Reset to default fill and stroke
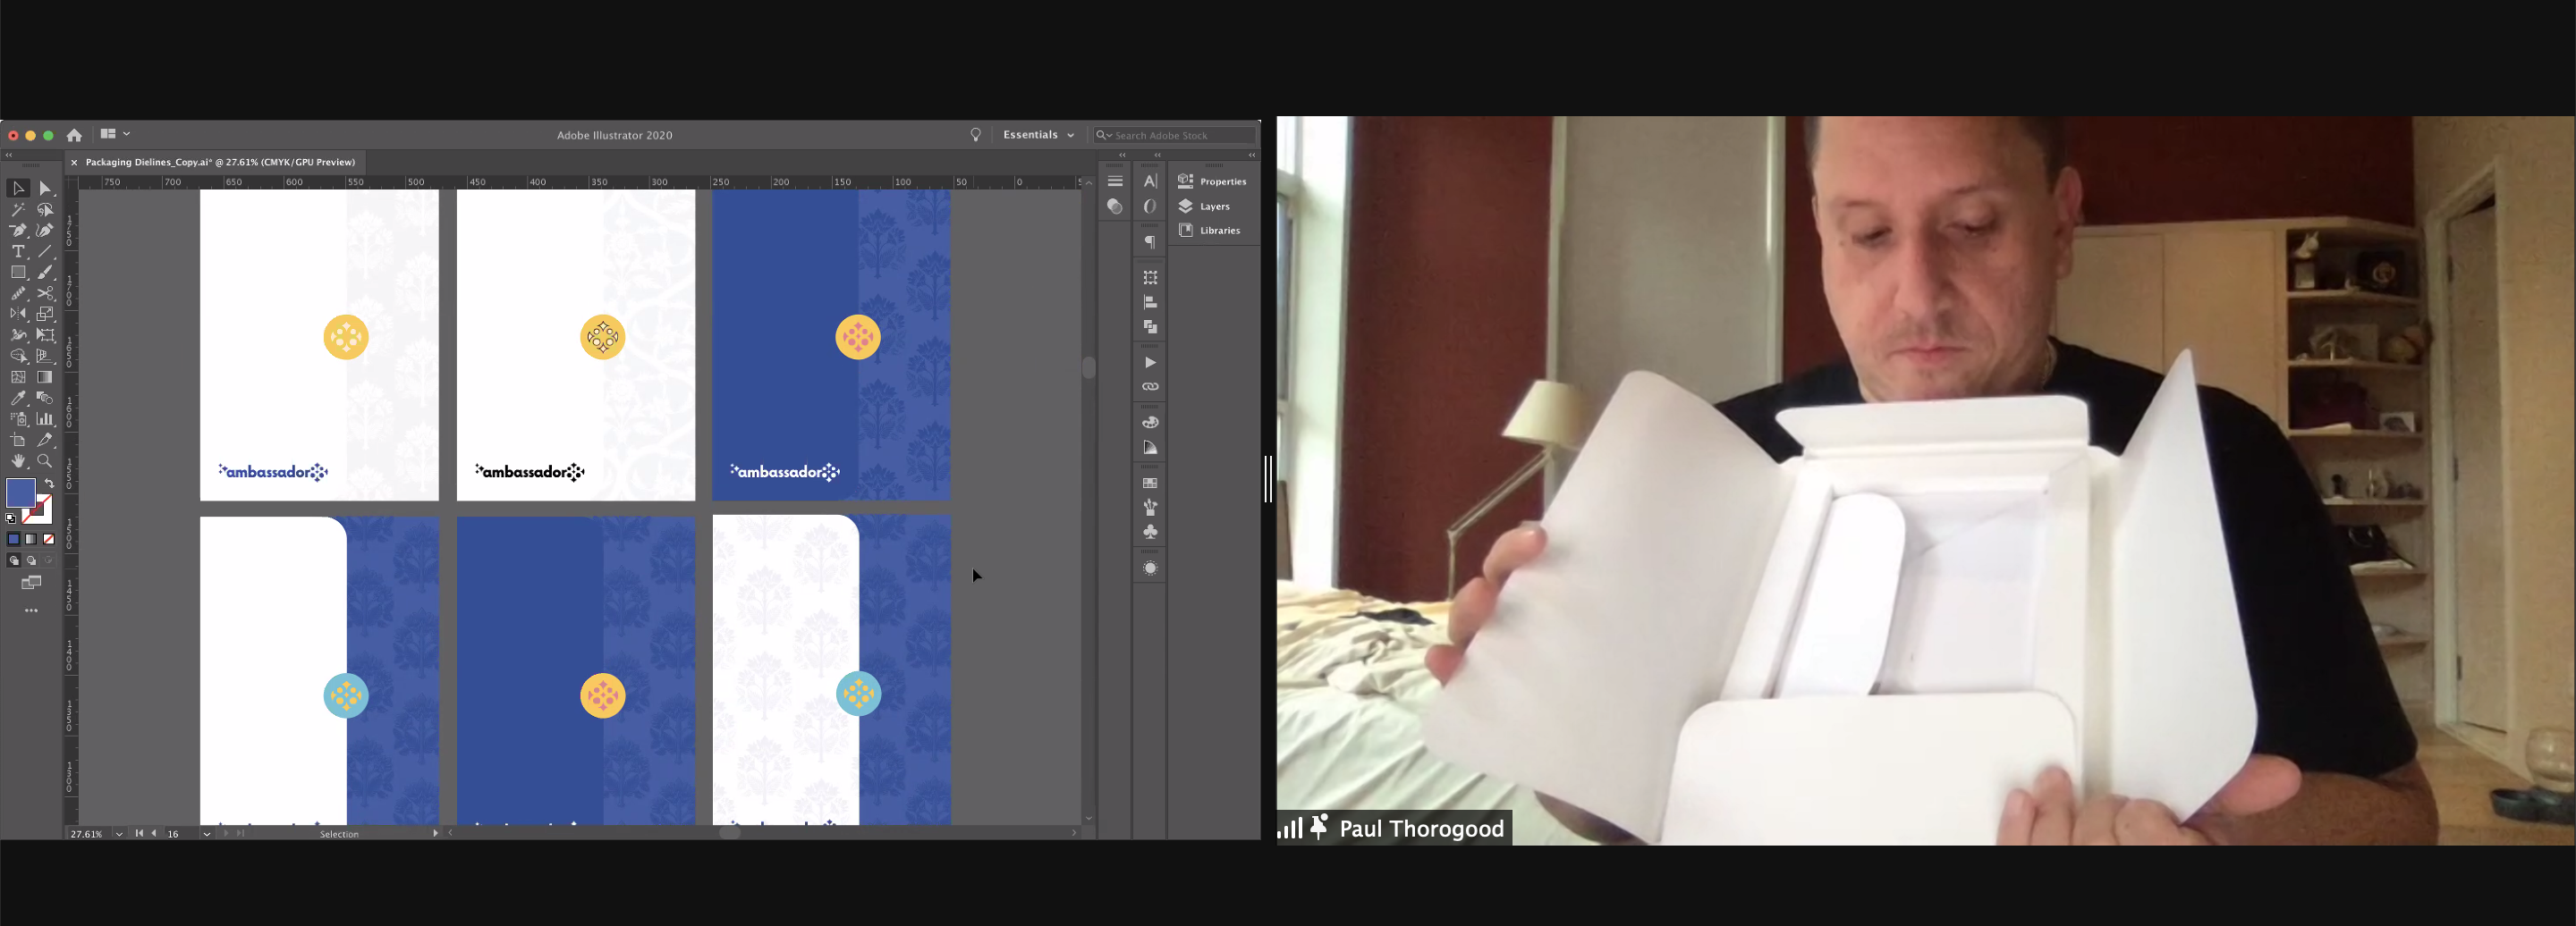The image size is (2576, 926). [x=11, y=518]
